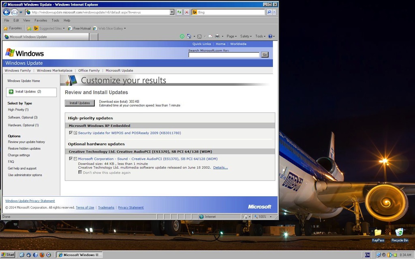Screen dimensions: 415x259
Task: Print the page using printer icon
Action: click(x=217, y=36)
